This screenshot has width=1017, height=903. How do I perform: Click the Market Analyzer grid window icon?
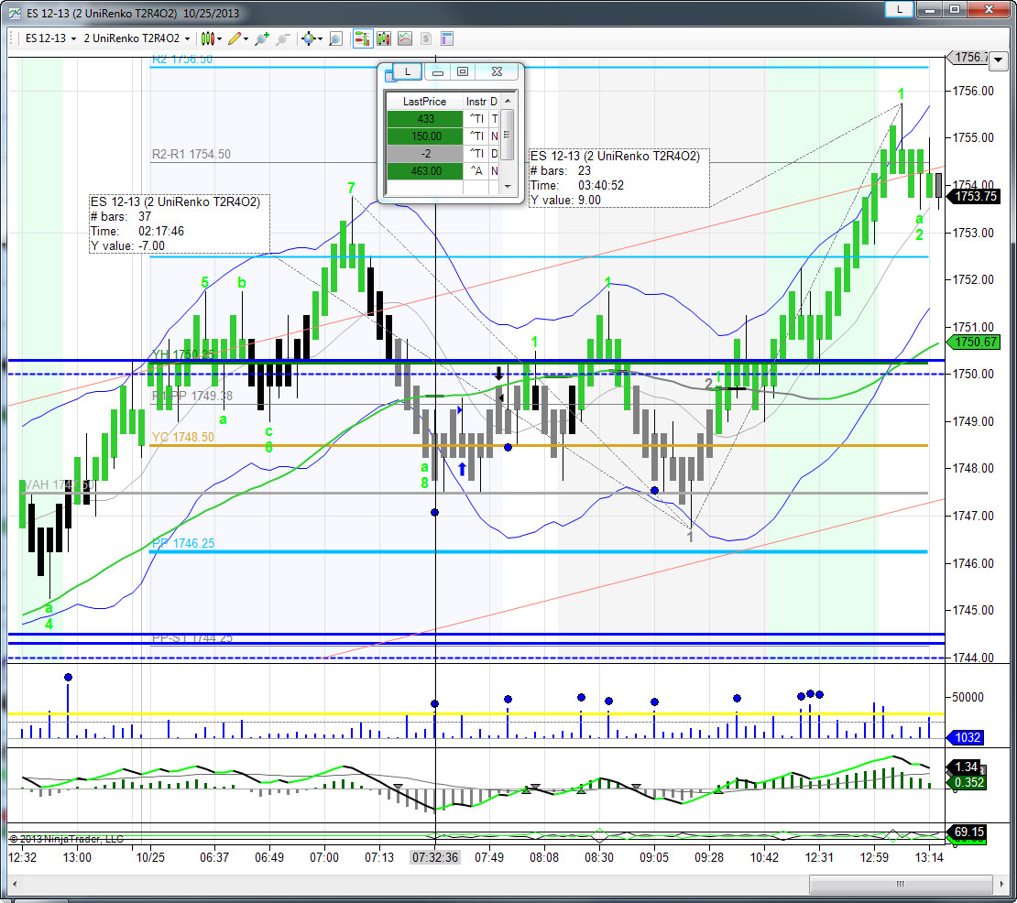click(x=389, y=77)
